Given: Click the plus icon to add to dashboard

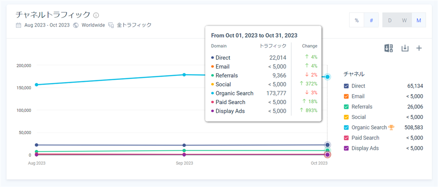Looking at the screenshot, I should coord(419,48).
